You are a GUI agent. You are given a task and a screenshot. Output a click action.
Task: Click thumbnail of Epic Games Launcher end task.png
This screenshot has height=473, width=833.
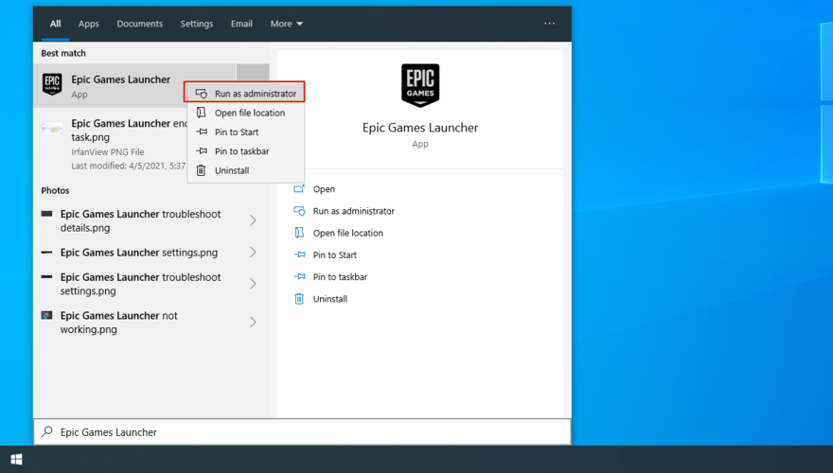click(x=53, y=128)
